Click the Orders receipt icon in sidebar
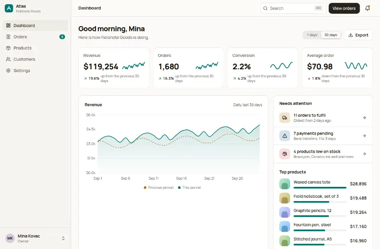 8,37
